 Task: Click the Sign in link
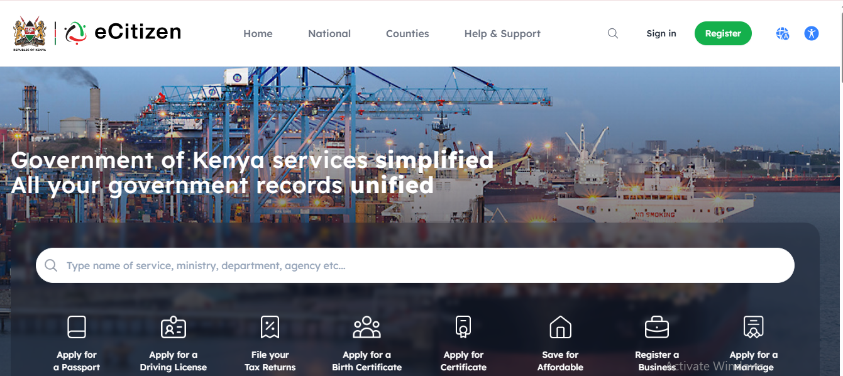(x=661, y=33)
